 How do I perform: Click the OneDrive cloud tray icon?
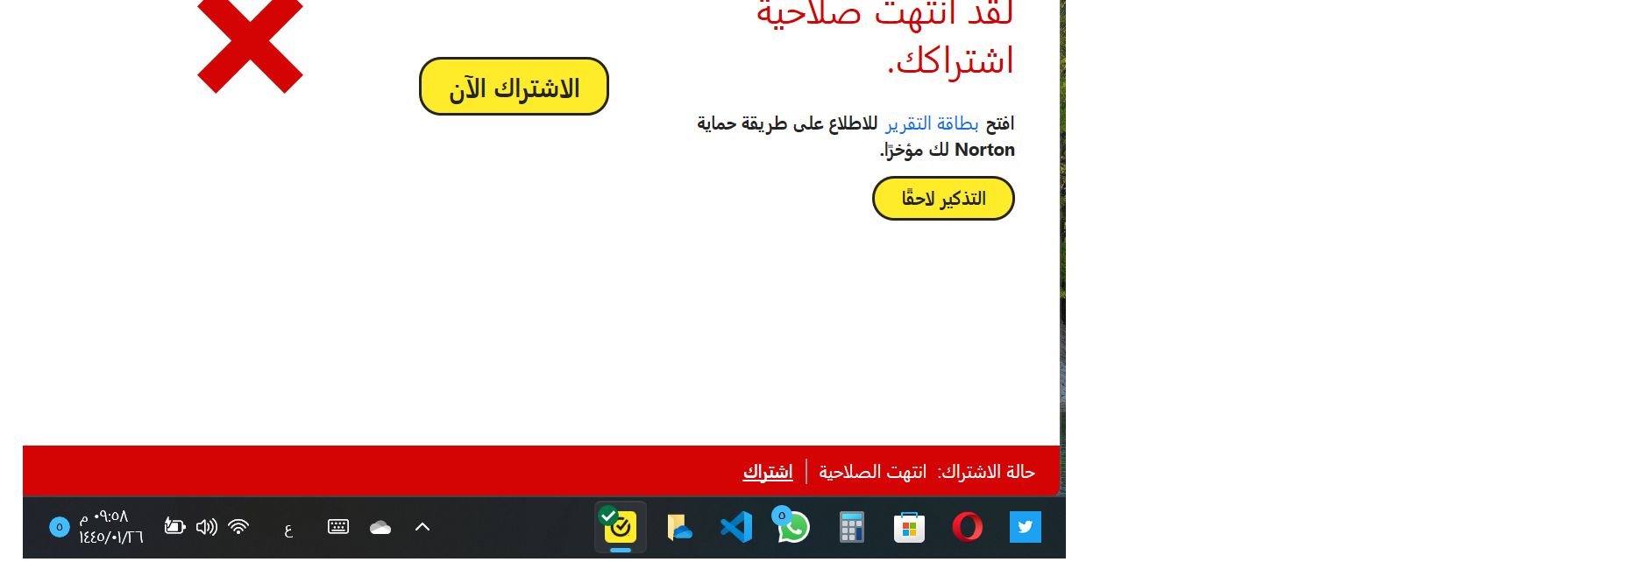(x=380, y=527)
